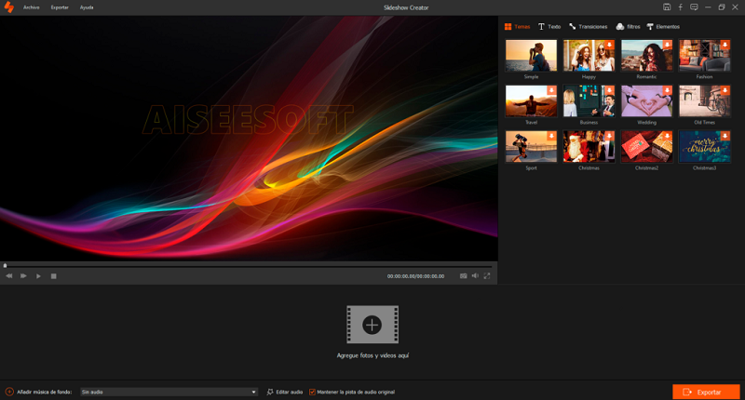Select the Sport theme thumbnail
The height and width of the screenshot is (400, 745).
click(531, 147)
